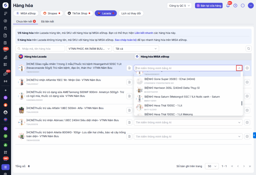Click the plus icon in sidebar

(5, 90)
